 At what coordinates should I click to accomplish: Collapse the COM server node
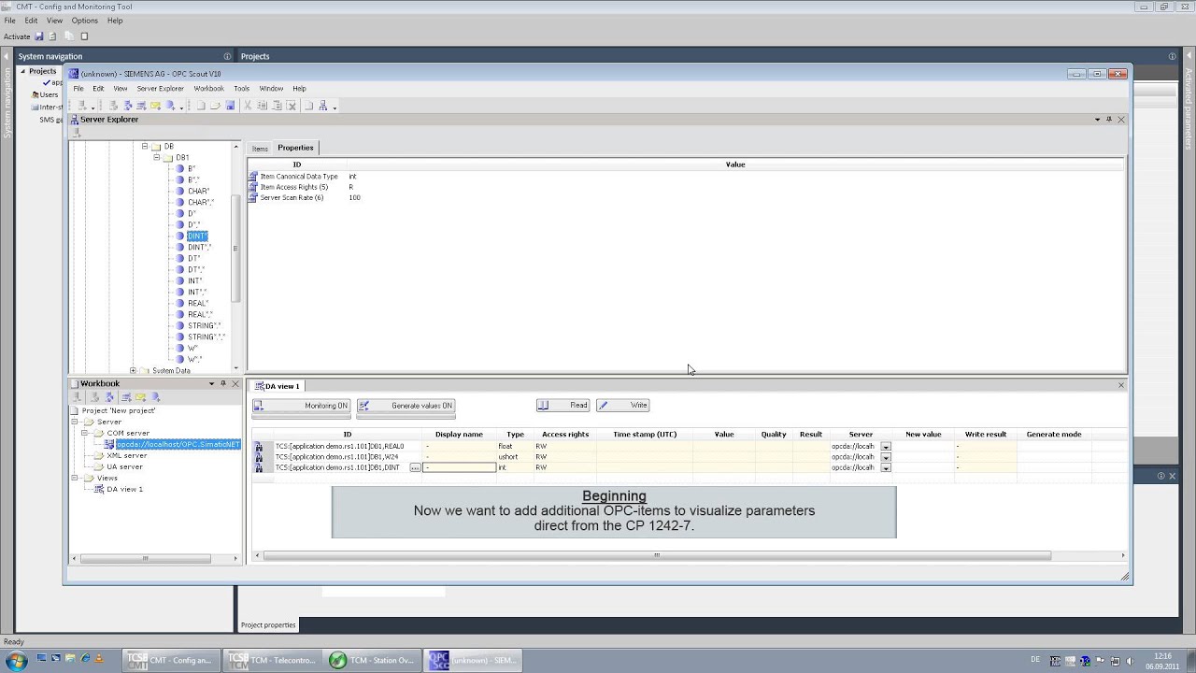pos(84,433)
